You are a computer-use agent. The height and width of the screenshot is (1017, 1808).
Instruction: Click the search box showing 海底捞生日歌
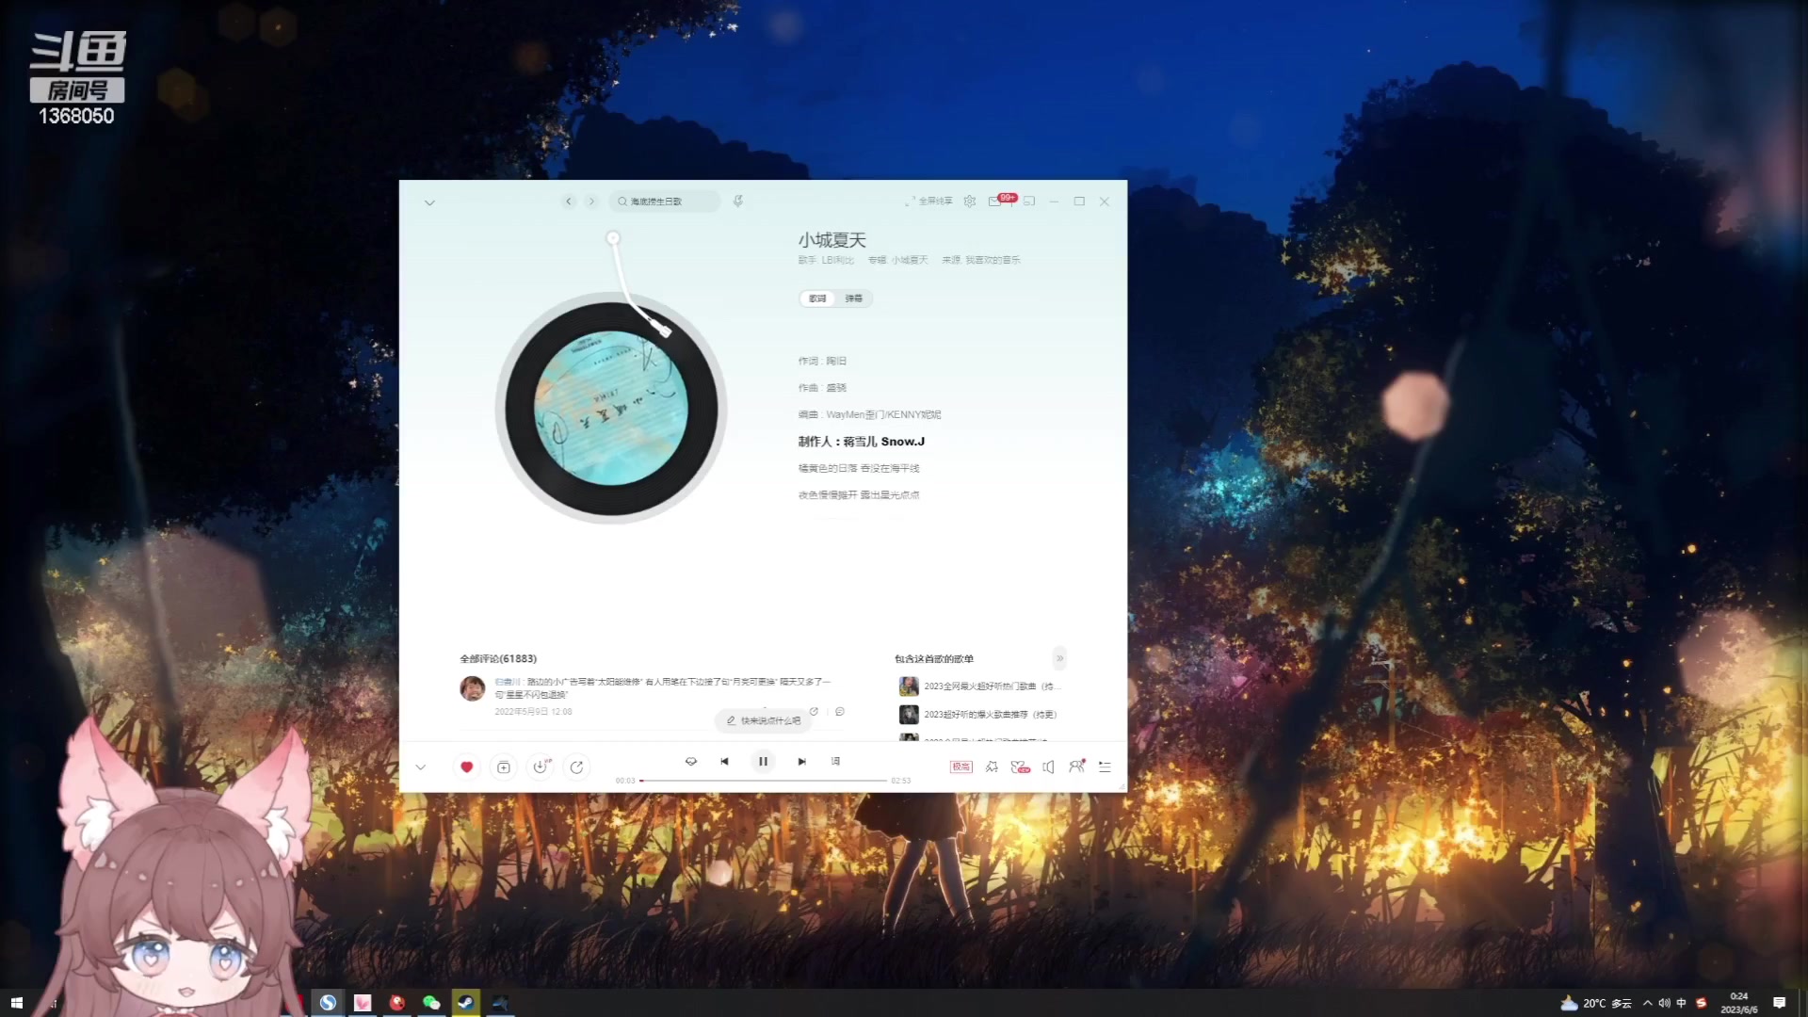coord(665,202)
